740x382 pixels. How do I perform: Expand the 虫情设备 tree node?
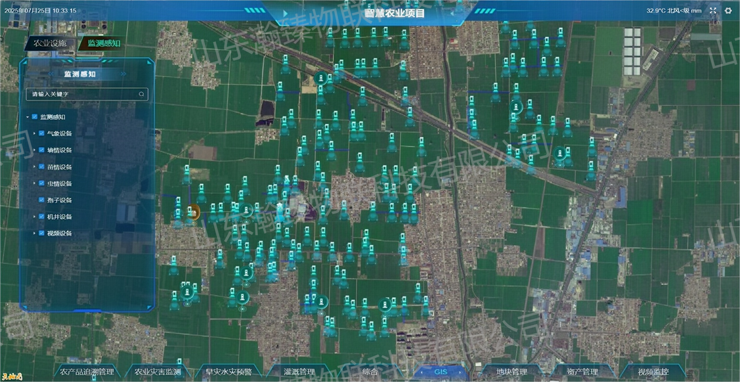tap(35, 183)
